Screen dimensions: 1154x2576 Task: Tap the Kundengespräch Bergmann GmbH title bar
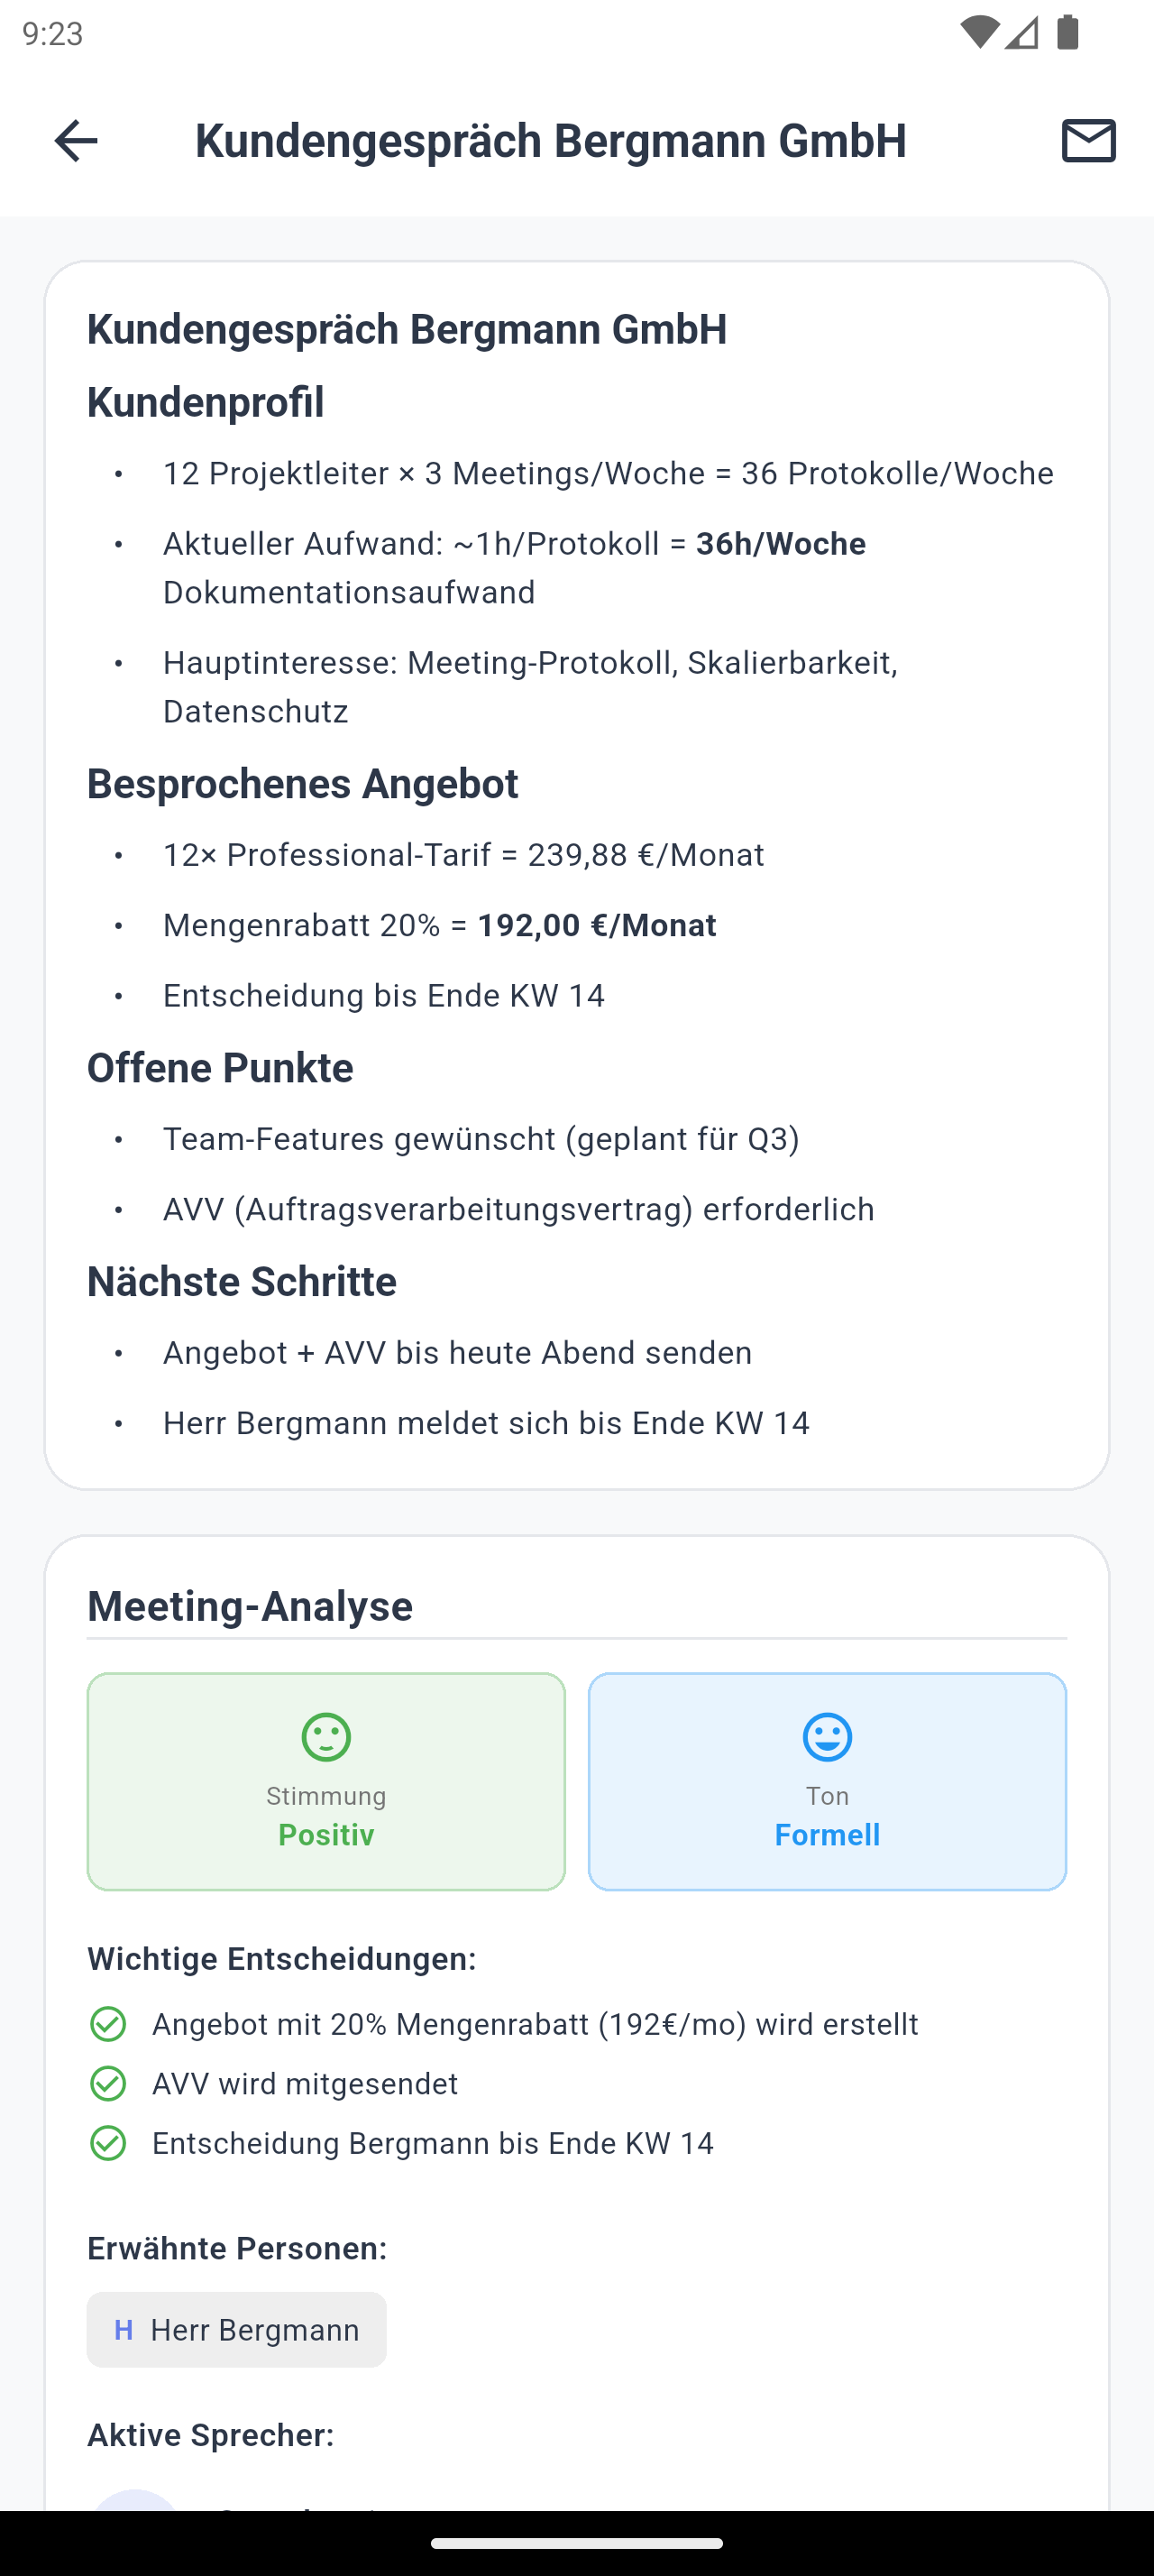point(552,141)
